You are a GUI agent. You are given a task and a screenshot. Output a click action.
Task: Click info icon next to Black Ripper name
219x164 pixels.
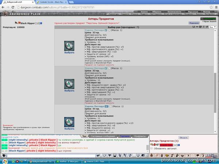41,23
